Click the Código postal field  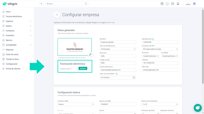[x=118, y=63]
